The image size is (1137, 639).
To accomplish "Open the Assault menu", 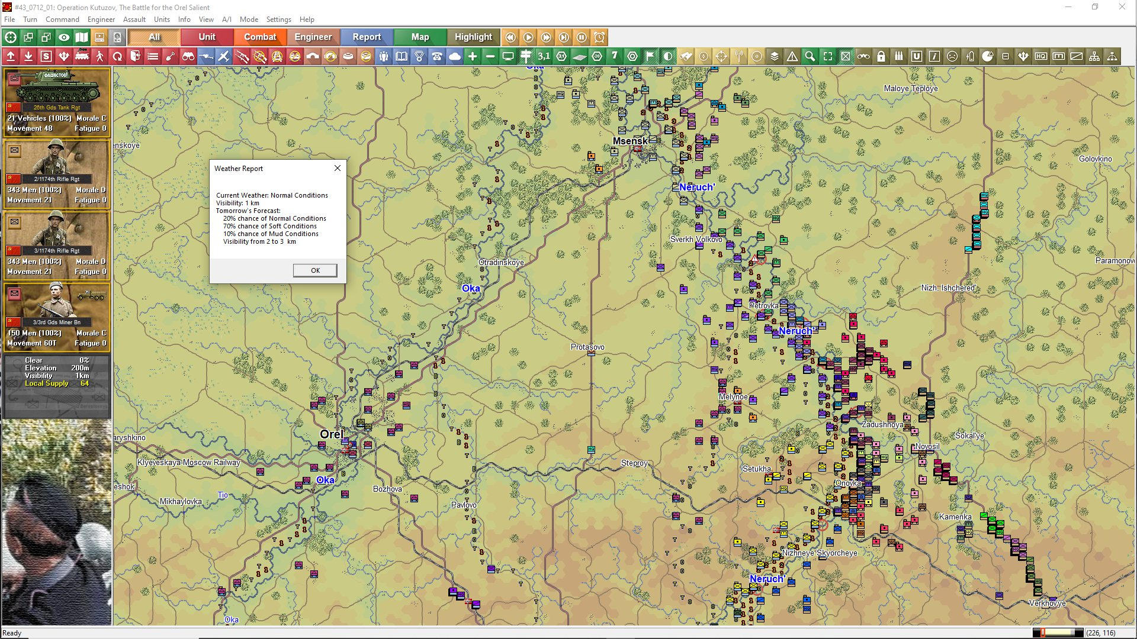I will click(x=134, y=20).
